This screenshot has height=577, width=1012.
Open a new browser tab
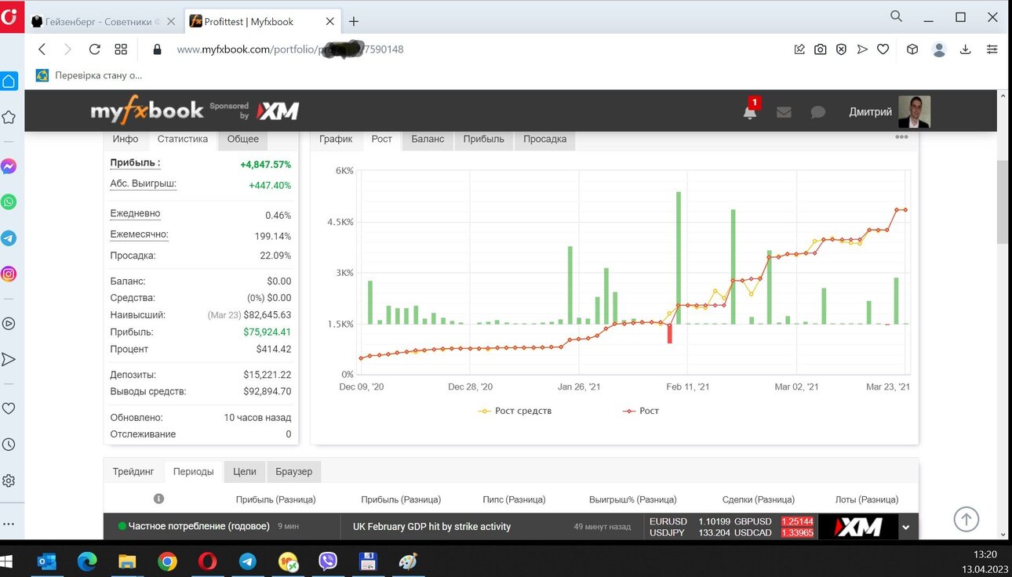354,22
